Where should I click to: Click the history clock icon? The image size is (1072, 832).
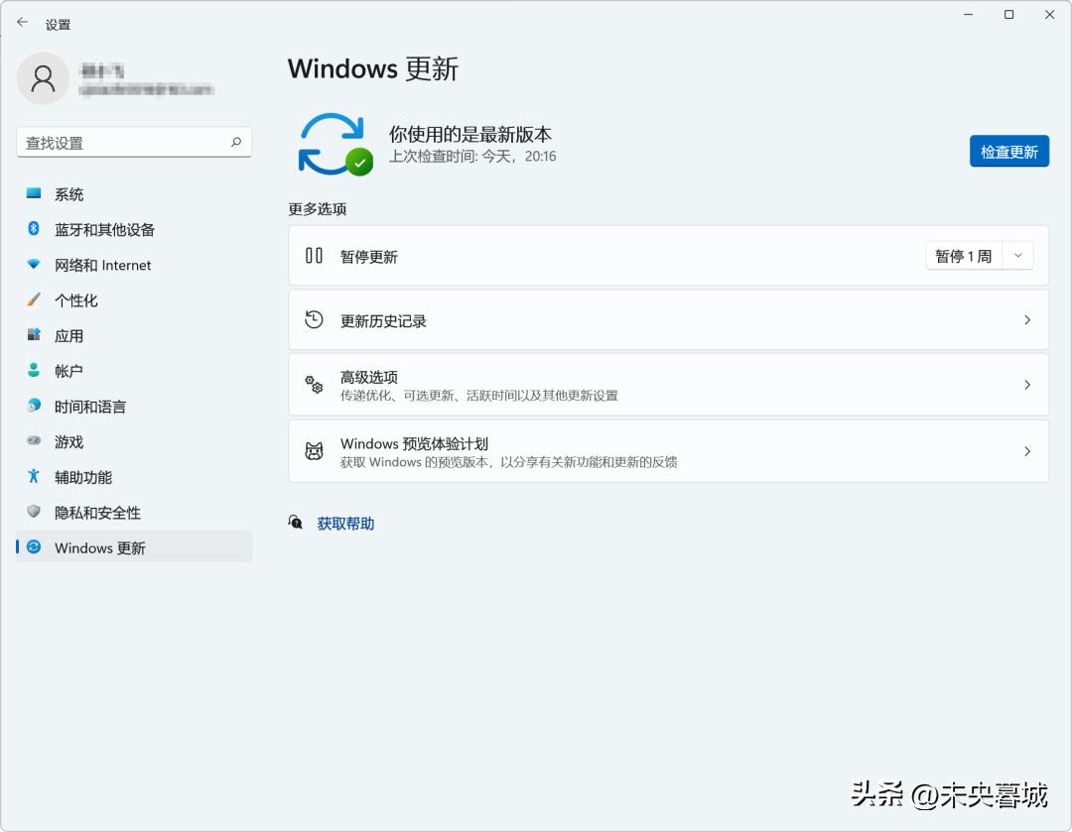tap(314, 319)
